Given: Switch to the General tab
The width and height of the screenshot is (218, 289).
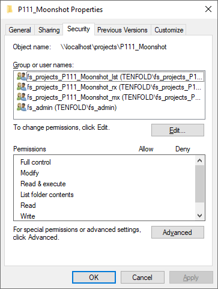Looking at the screenshot, I should pos(20,30).
